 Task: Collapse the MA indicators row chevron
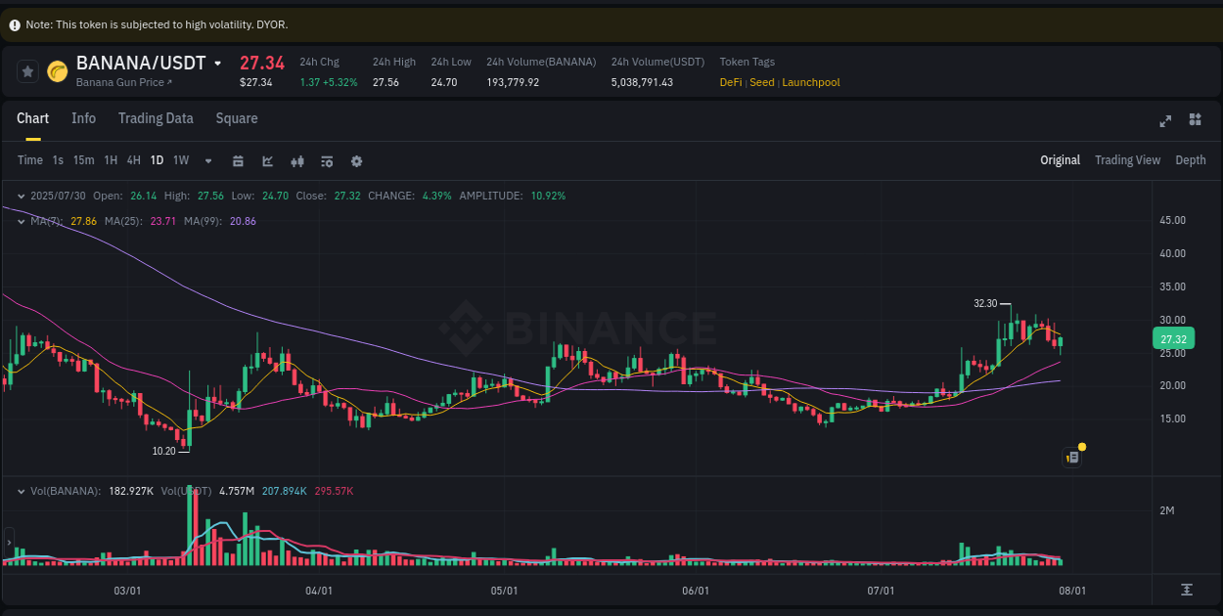(21, 221)
